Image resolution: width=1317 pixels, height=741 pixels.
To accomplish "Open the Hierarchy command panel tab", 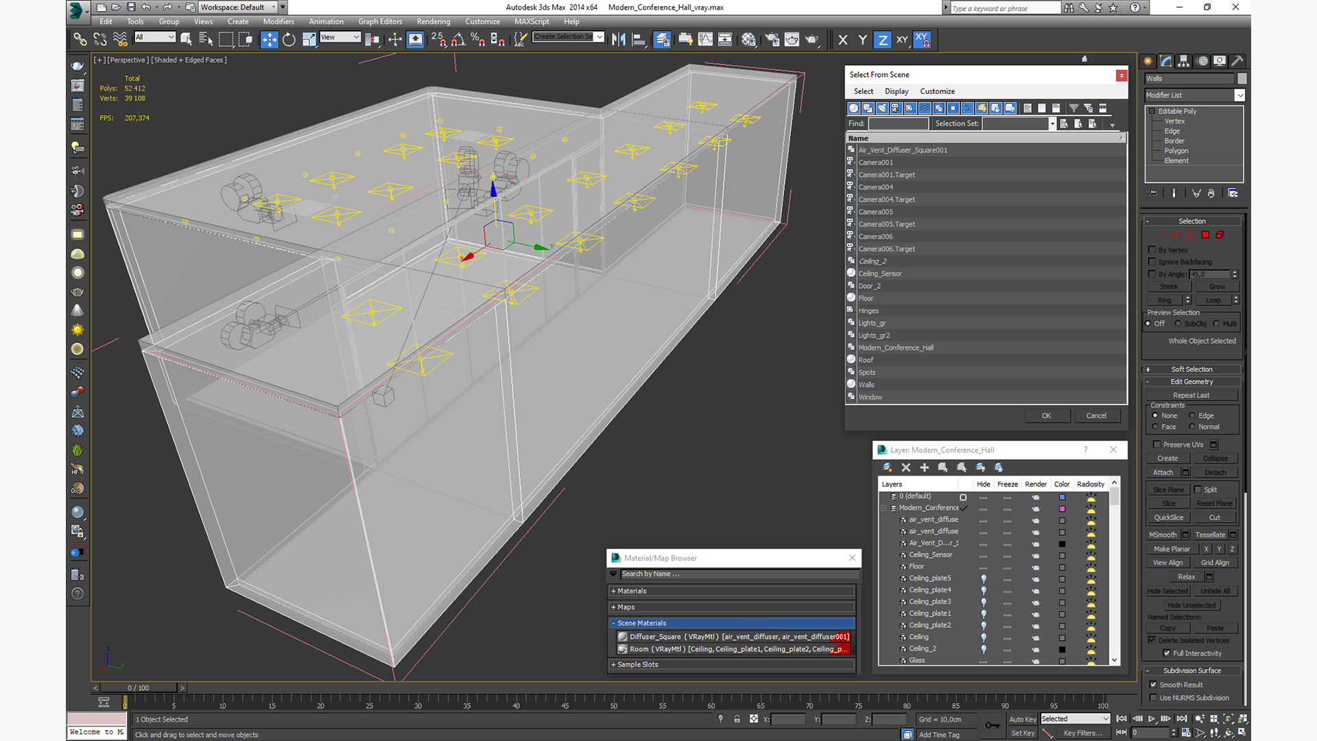I will point(1184,61).
